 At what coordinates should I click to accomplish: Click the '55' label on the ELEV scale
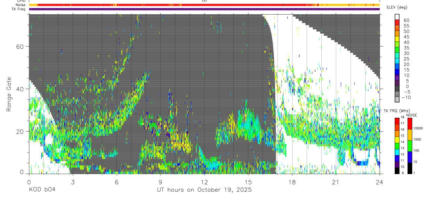pos(406,26)
